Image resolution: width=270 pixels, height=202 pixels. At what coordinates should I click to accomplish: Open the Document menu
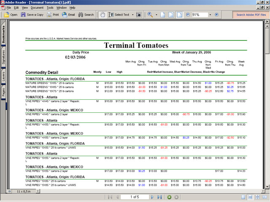37,8
